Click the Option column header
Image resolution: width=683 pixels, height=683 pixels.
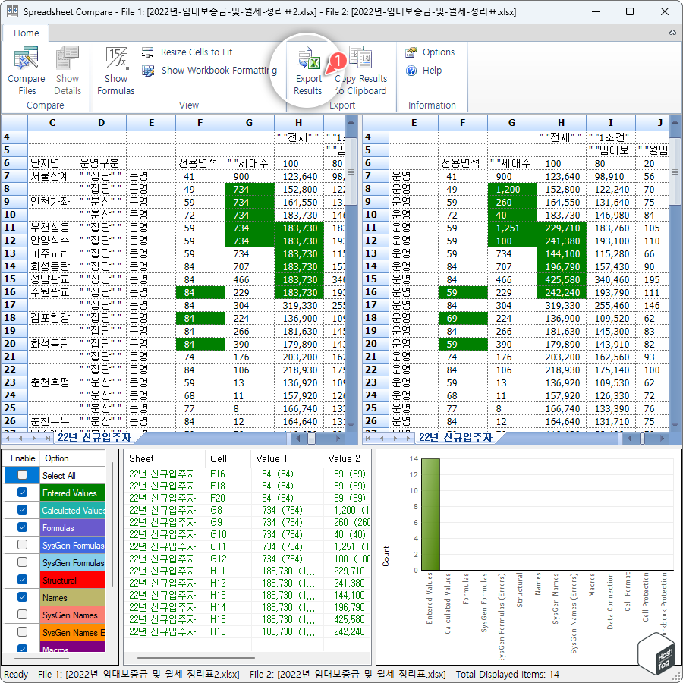(x=73, y=458)
